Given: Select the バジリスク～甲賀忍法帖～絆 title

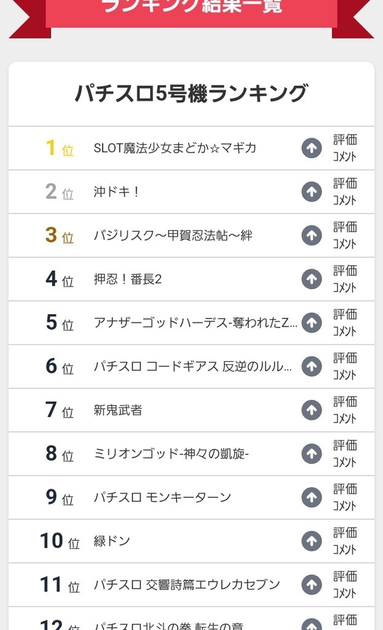Looking at the screenshot, I should coord(173,236).
